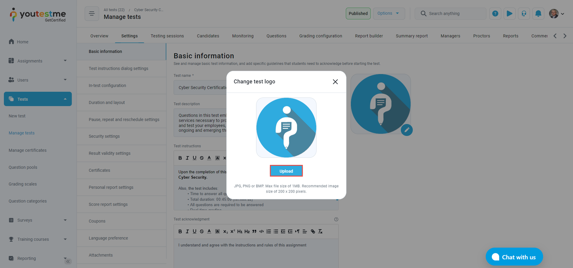Switch to the Monitoring tab
The height and width of the screenshot is (268, 573).
tap(243, 36)
